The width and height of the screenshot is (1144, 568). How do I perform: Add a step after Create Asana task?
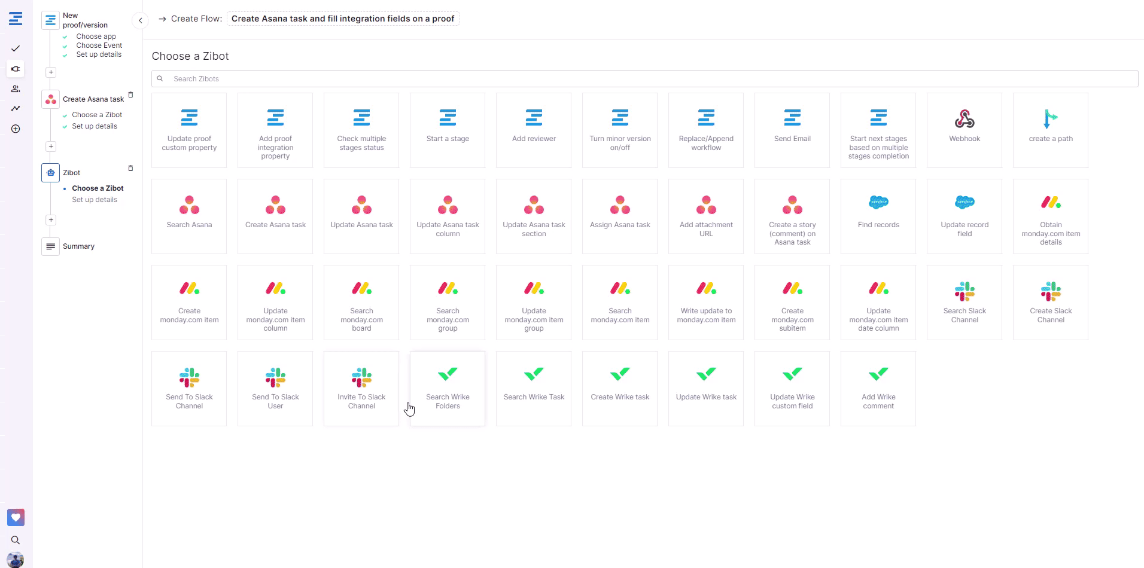(51, 146)
